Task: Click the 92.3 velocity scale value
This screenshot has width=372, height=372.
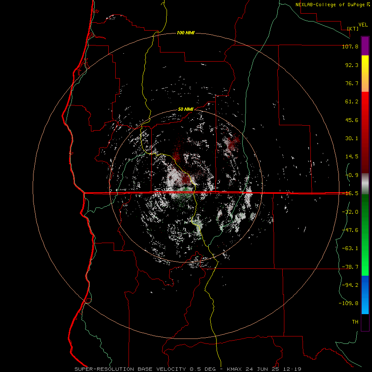Action: pyautogui.click(x=352, y=65)
